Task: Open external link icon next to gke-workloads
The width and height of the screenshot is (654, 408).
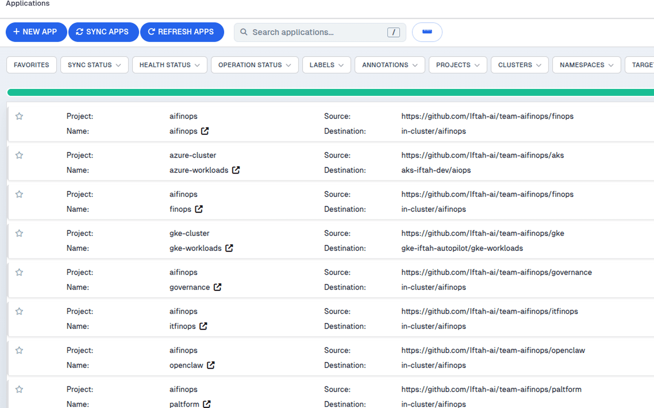Action: coord(229,248)
